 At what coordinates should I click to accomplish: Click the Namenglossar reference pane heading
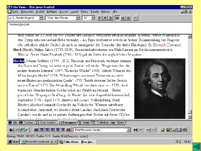[x=20, y=24]
